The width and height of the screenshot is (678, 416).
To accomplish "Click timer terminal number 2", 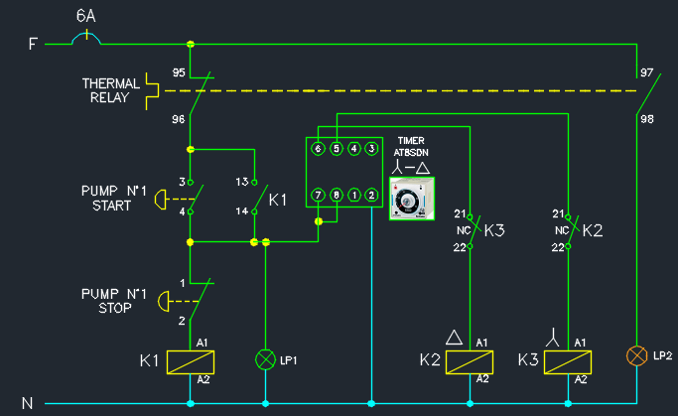I will [x=370, y=195].
